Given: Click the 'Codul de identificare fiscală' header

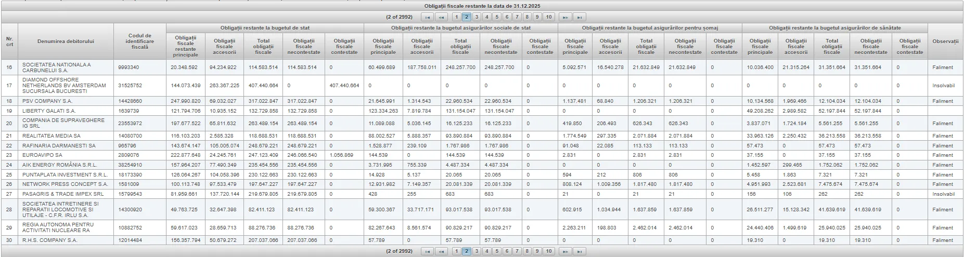Looking at the screenshot, I should pyautogui.click(x=139, y=42).
